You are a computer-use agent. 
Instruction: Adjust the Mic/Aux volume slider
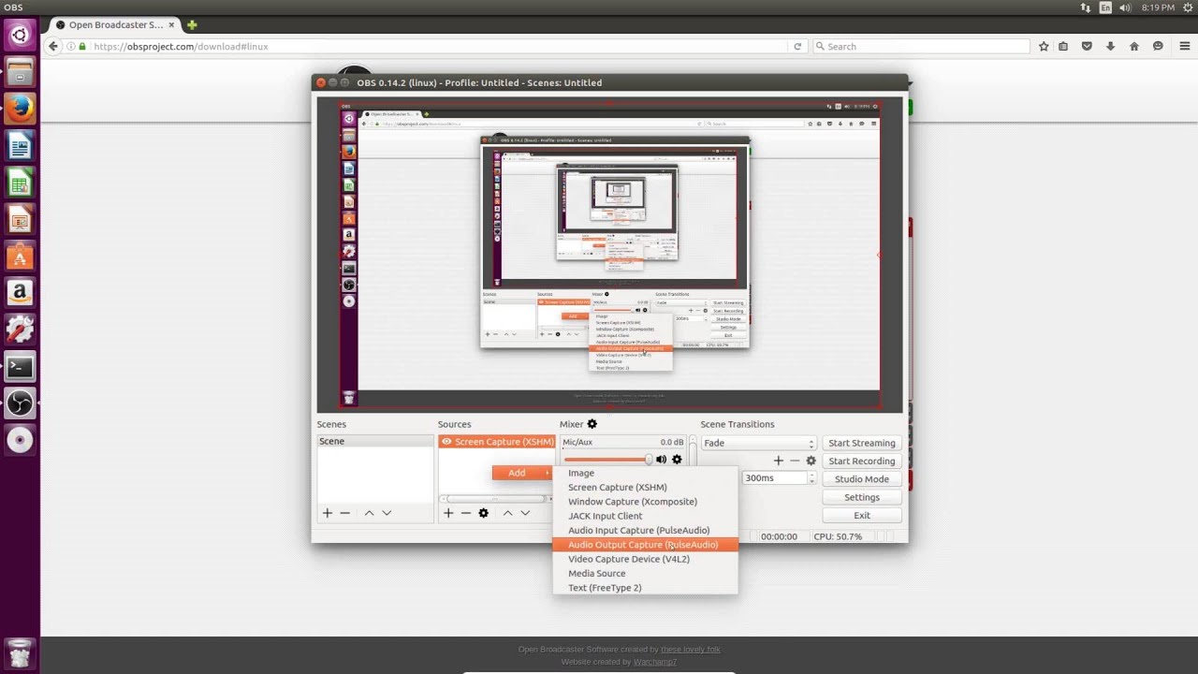tap(607, 460)
